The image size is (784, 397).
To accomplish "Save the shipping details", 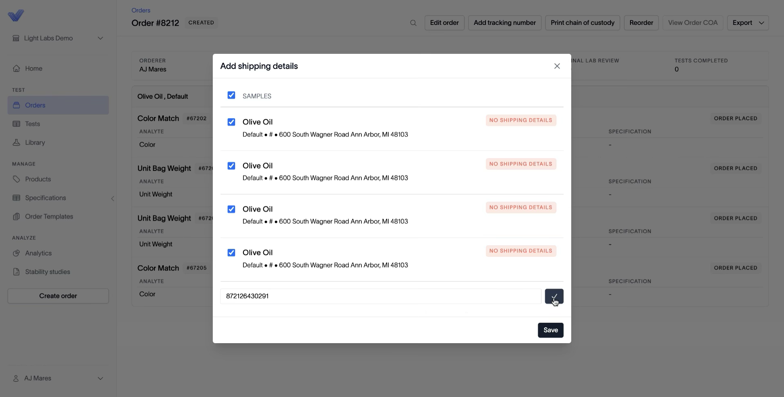I will pos(550,330).
